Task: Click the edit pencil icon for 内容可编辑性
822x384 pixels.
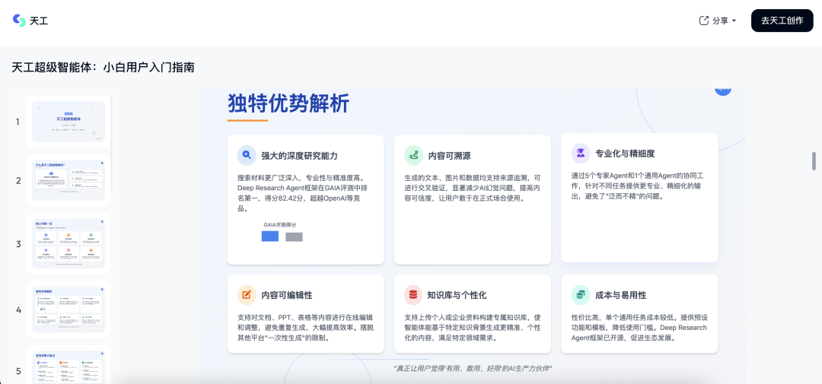Action: (x=247, y=296)
